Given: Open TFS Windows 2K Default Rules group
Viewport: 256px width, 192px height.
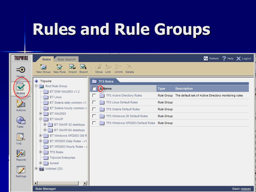Looking at the screenshot, I should (127, 116).
